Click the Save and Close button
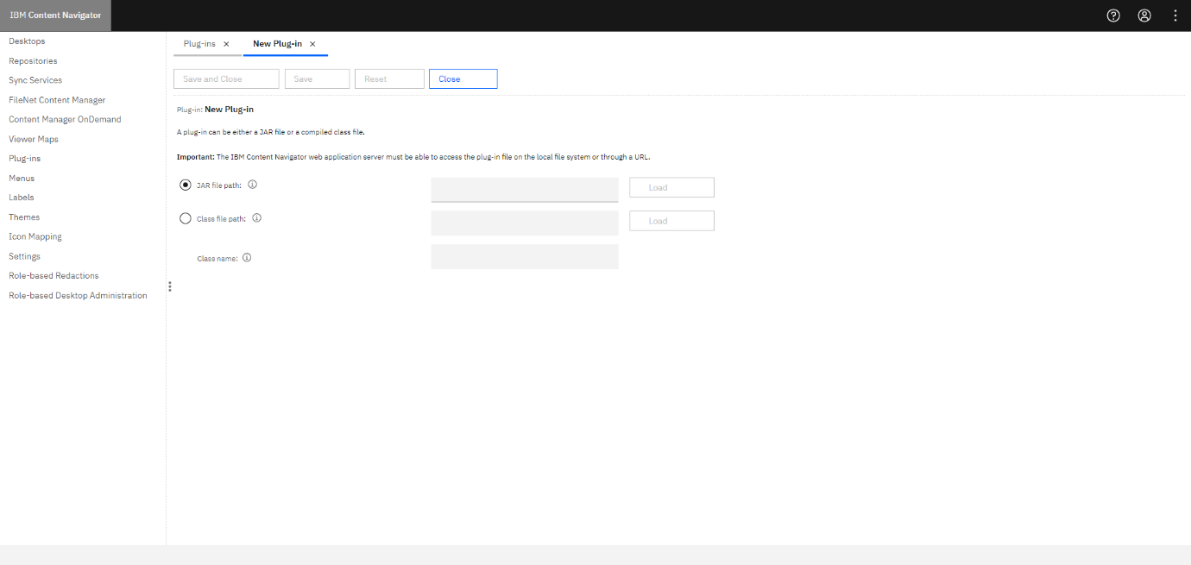1191x565 pixels. pyautogui.click(x=225, y=78)
